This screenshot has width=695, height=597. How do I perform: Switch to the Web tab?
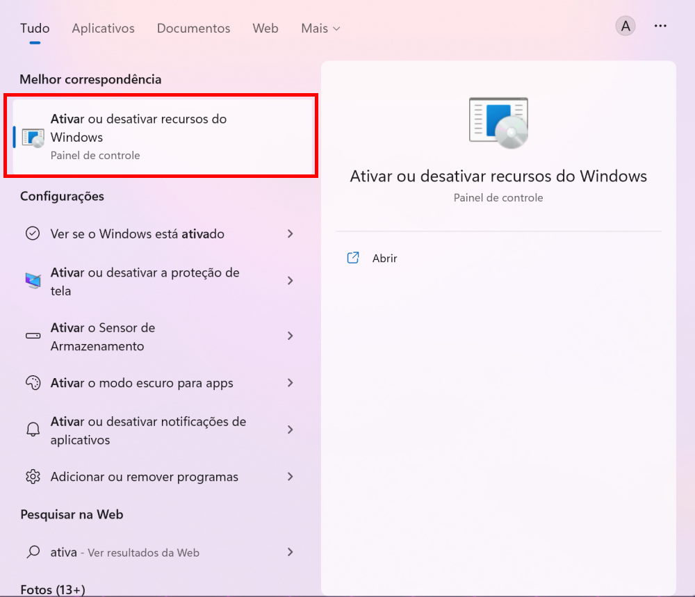[x=265, y=28]
